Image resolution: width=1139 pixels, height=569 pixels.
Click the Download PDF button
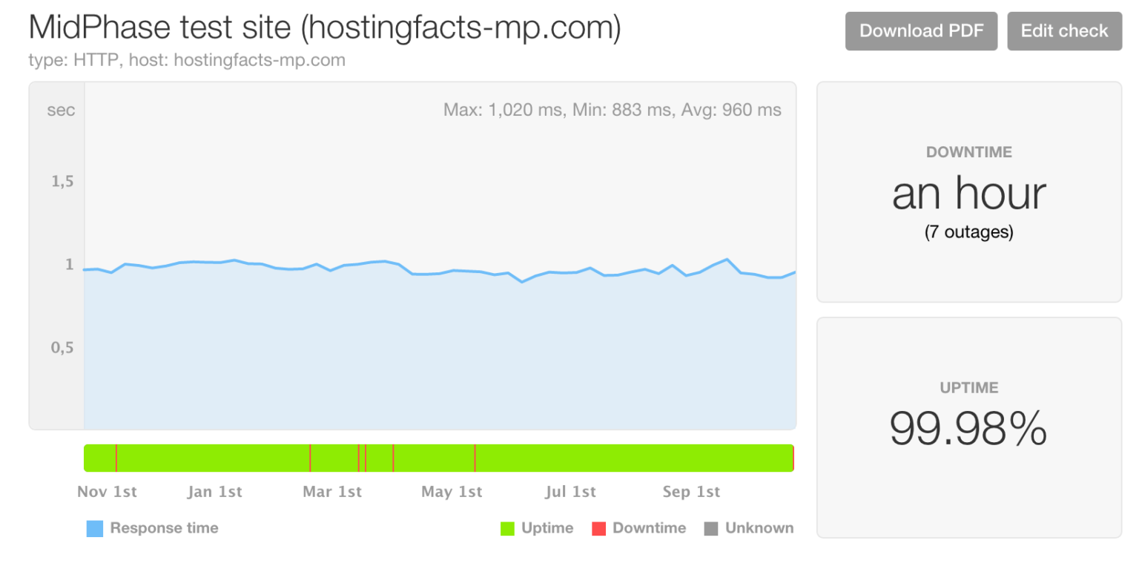click(921, 31)
